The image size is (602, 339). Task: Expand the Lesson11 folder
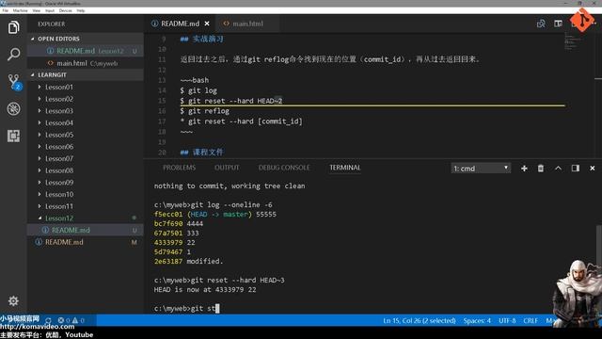(x=86, y=206)
